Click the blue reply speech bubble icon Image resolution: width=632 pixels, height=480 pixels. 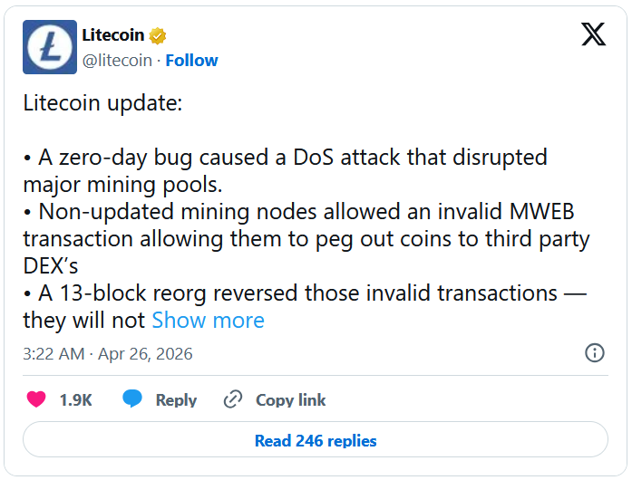coord(133,399)
